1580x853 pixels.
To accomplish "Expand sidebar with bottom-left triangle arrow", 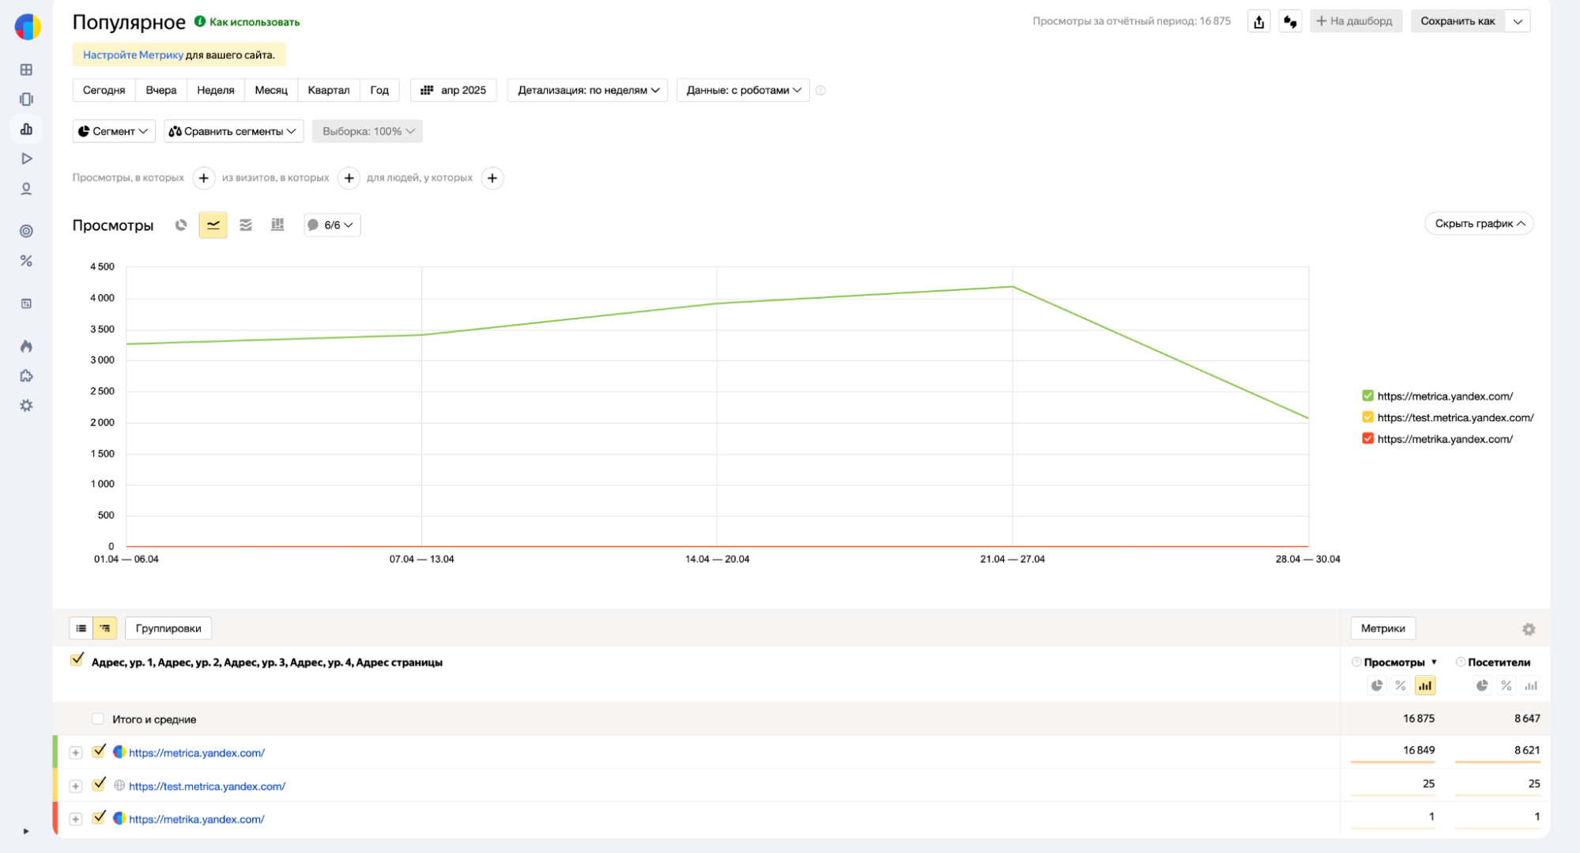I will tap(26, 831).
